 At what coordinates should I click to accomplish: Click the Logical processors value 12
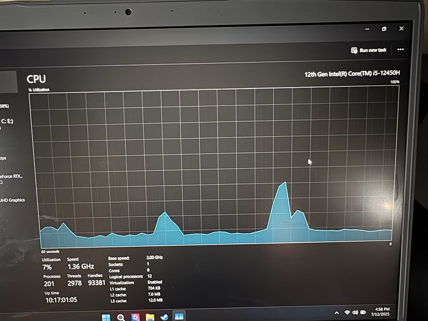tap(150, 276)
